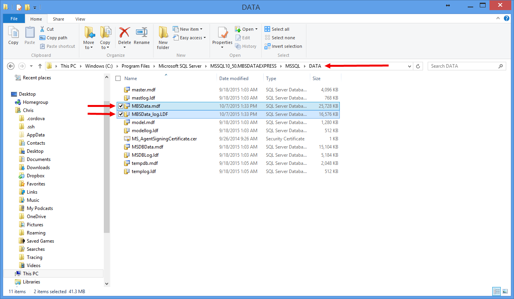Open Help question mark icon

point(507,19)
